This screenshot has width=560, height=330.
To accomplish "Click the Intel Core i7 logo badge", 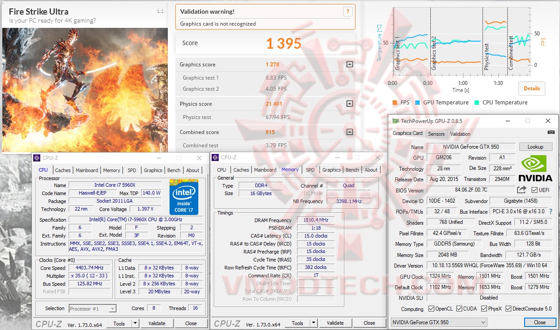I will pos(184,197).
